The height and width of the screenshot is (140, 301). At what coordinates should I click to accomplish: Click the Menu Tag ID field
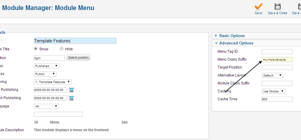point(277,52)
